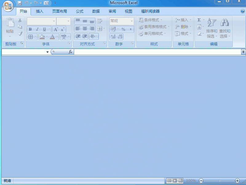Apply bold formatting with the B icon
This screenshot has width=246, height=185.
click(x=30, y=29)
